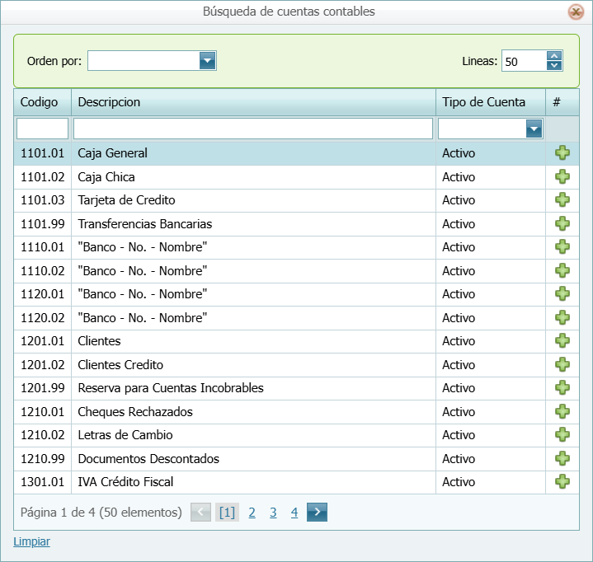
Task: Click the Lineas number field
Action: (x=525, y=61)
